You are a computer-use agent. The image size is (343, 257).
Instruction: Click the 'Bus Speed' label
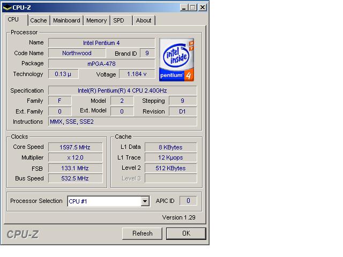click(29, 178)
